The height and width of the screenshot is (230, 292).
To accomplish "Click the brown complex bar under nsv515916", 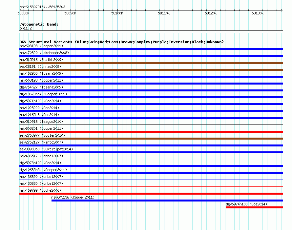I will (x=151, y=63).
